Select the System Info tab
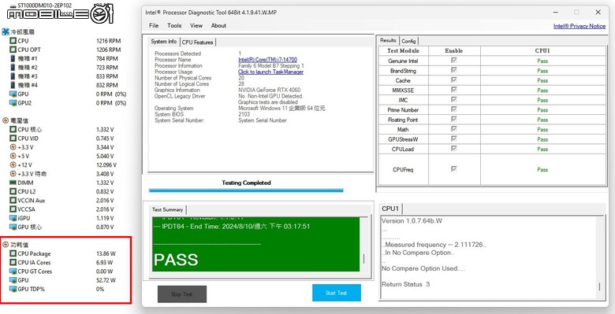The width and height of the screenshot is (615, 314). [164, 42]
